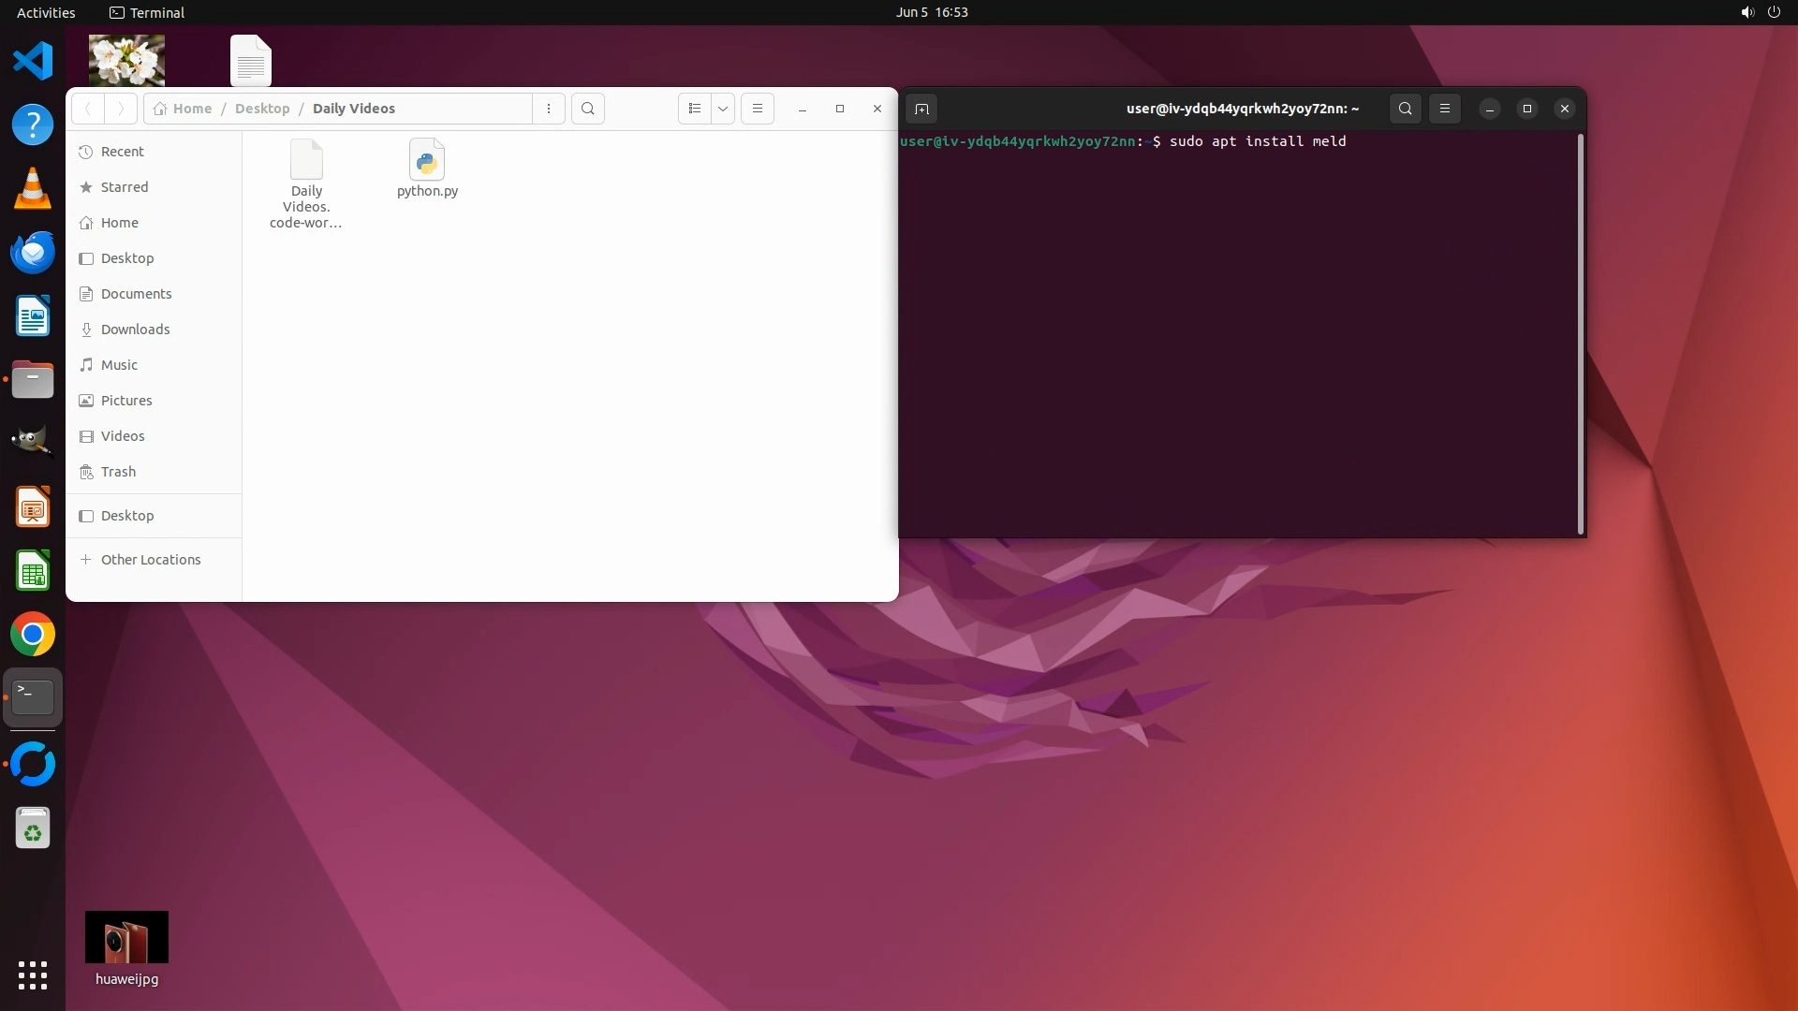Click the terminal search icon
Image resolution: width=1798 pixels, height=1011 pixels.
[1405, 109]
